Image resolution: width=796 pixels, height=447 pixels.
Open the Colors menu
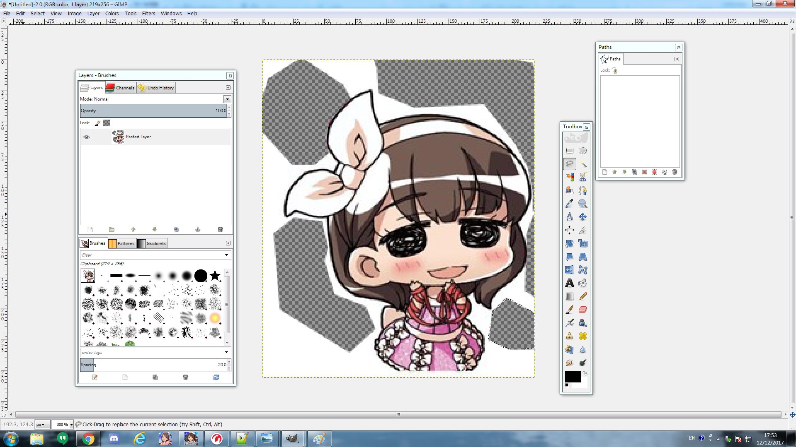tap(112, 14)
